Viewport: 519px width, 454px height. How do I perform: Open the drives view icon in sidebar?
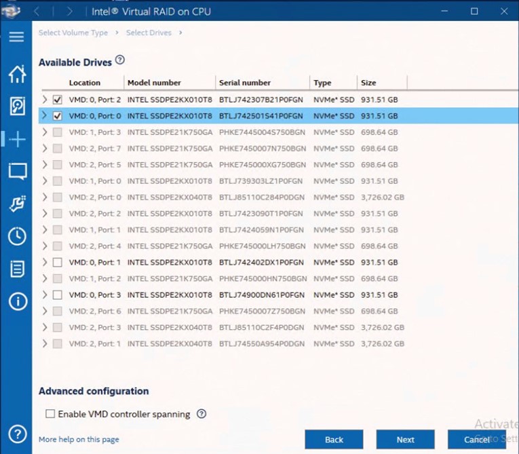pos(17,106)
